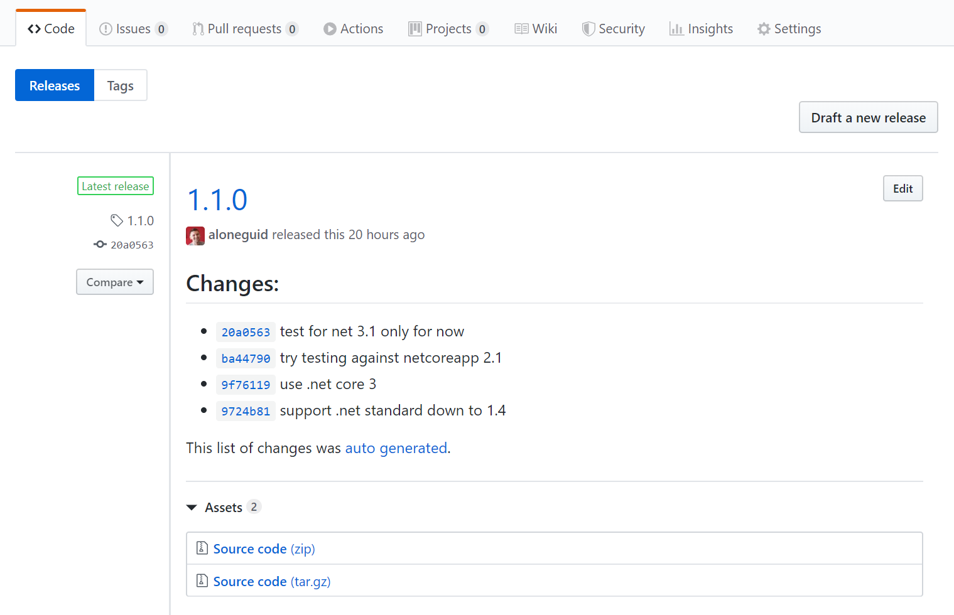The width and height of the screenshot is (954, 615).
Task: Download Source code (zip)
Action: (x=264, y=549)
